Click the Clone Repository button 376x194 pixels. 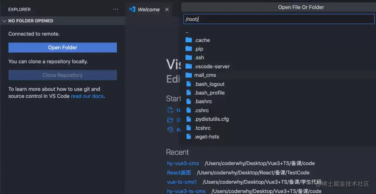[x=62, y=75]
